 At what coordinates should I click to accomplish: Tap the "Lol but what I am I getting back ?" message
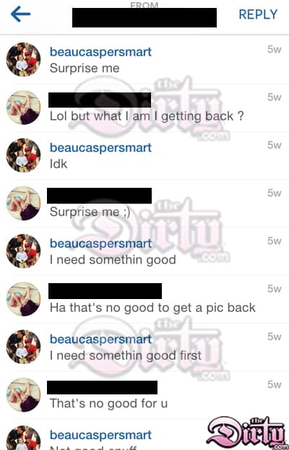[147, 116]
